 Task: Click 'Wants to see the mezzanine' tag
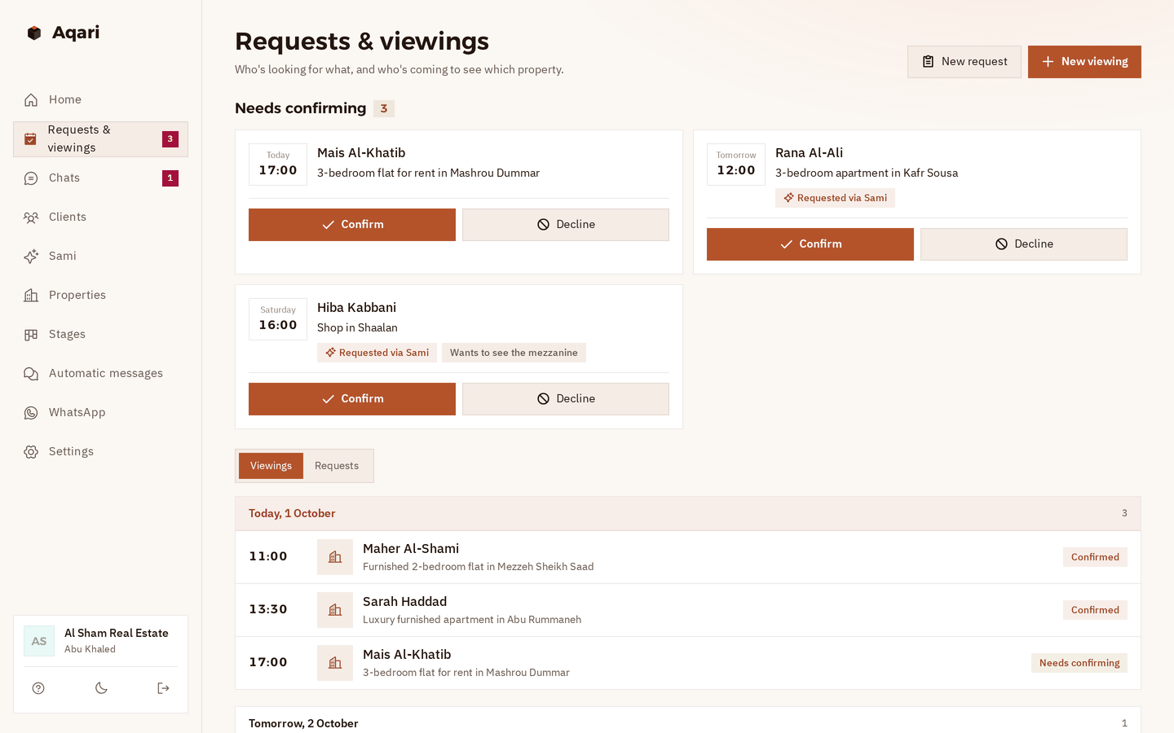point(514,353)
